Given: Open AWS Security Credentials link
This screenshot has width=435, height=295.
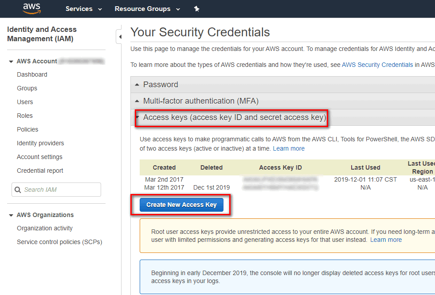Looking at the screenshot, I should pos(377,65).
